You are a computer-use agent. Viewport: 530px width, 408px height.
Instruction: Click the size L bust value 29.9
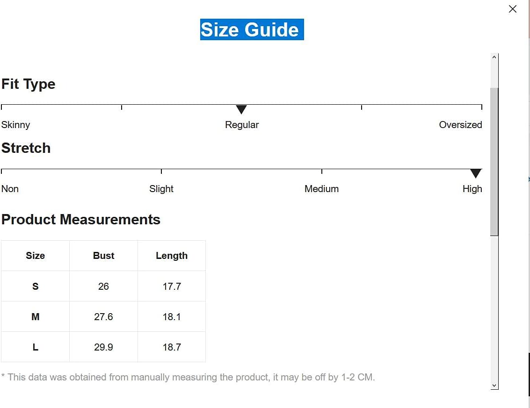(103, 347)
